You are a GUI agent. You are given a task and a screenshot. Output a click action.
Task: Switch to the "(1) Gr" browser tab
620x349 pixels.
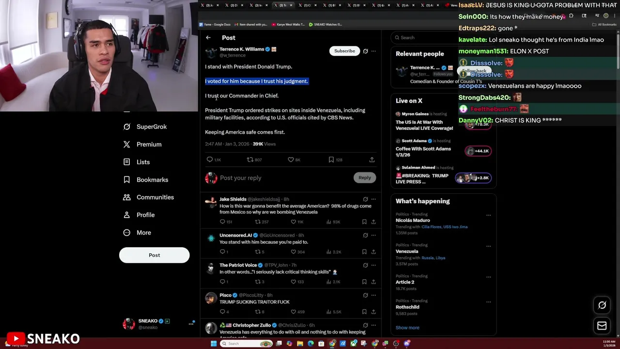[x=380, y=5]
